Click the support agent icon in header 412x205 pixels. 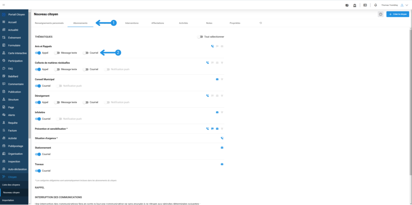(x=355, y=5)
